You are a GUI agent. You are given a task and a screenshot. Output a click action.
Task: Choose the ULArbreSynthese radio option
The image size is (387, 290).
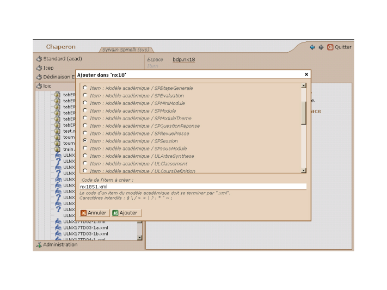point(85,156)
